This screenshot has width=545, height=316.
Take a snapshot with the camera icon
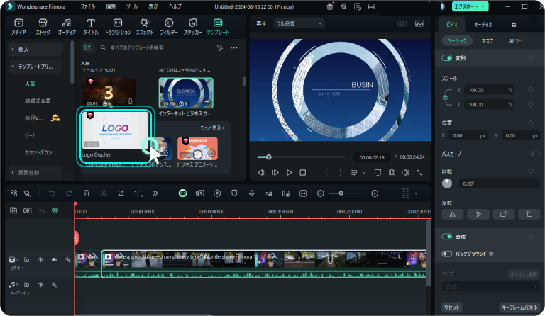391,172
